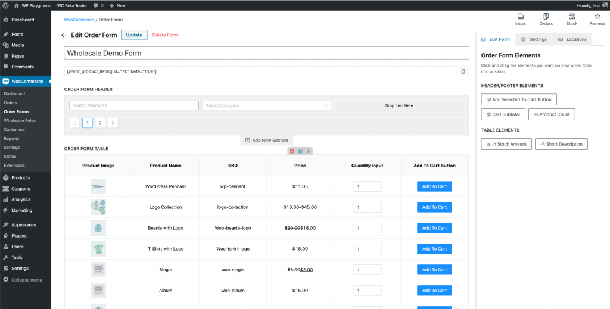Open Wholesale Roles in the WooCommerce submenu
This screenshot has height=309, width=610.
point(20,120)
